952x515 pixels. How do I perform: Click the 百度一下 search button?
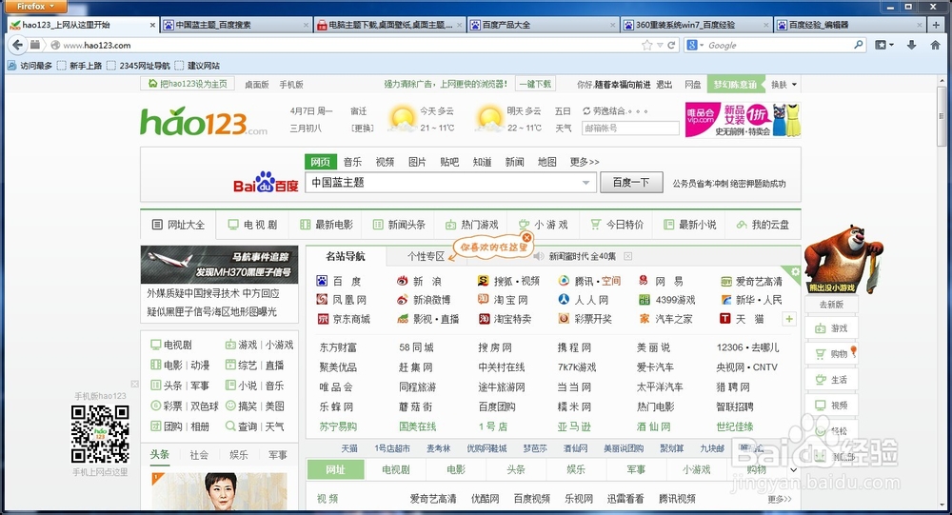631,182
